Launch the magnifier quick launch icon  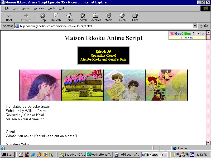pyautogui.click(x=51, y=155)
